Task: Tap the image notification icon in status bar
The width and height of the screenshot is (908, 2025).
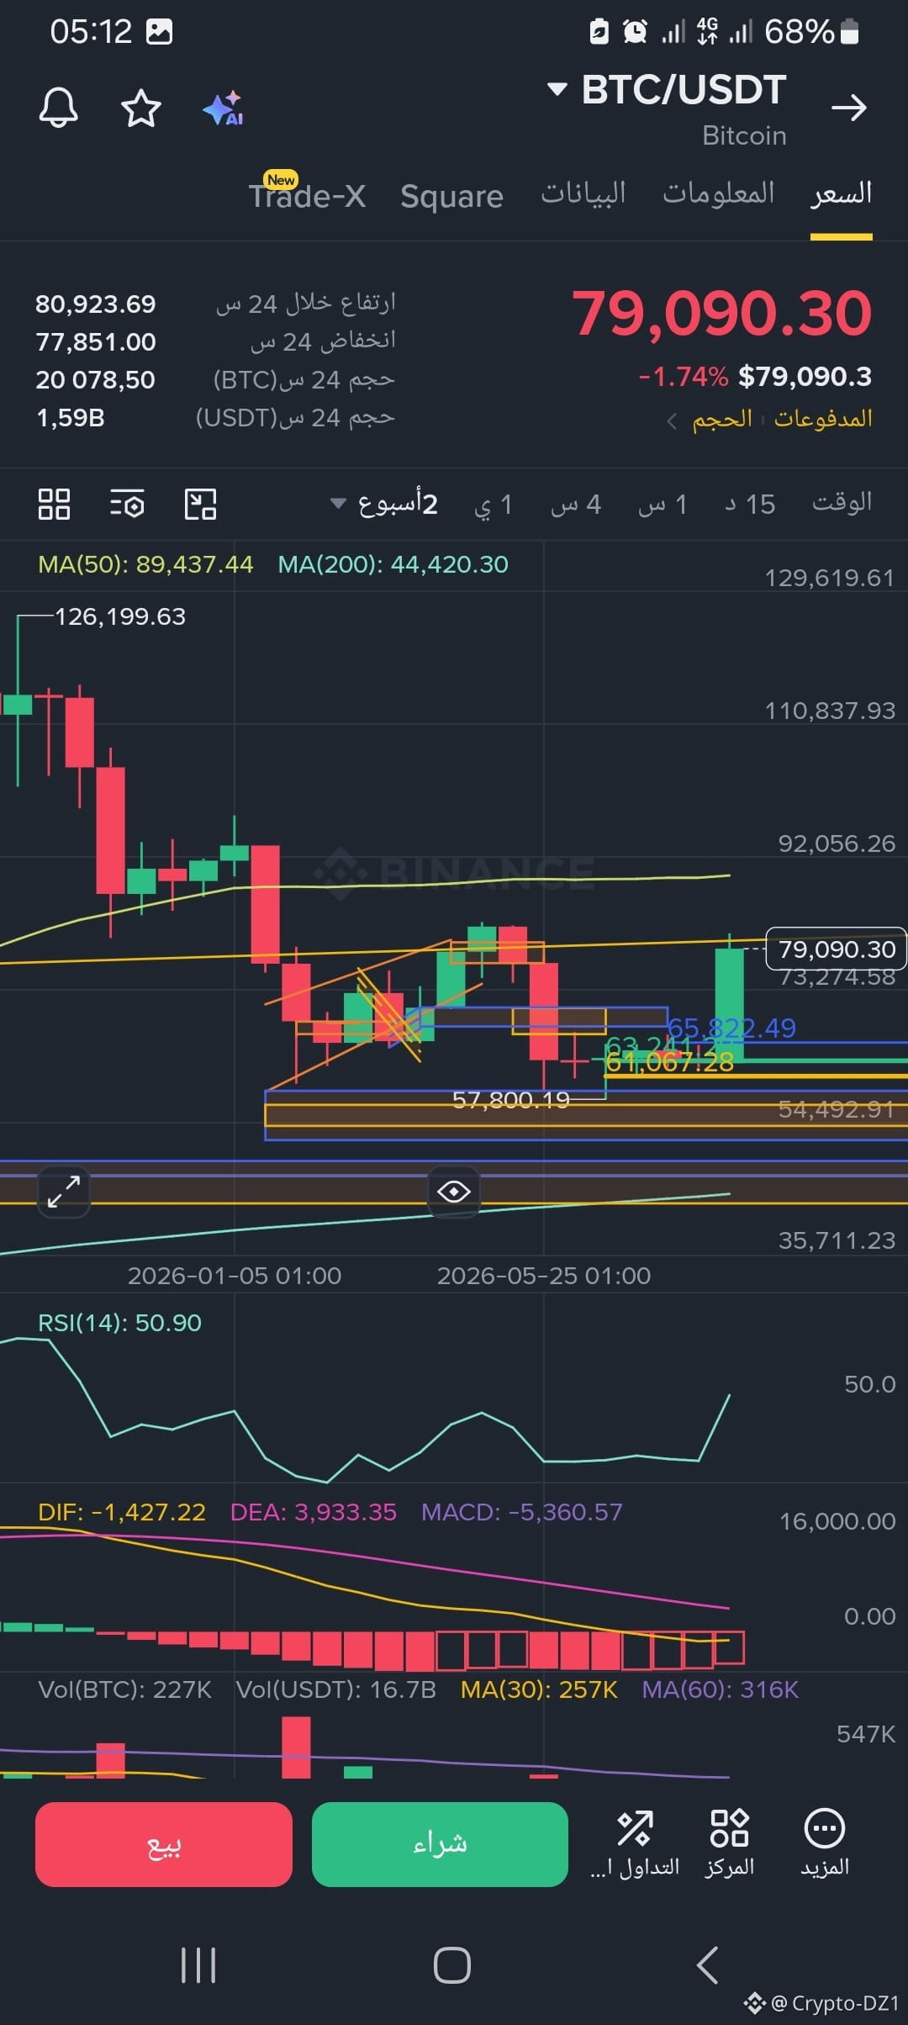Action: [x=159, y=32]
